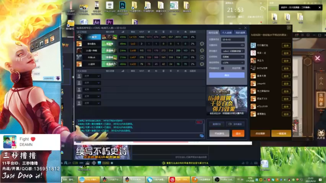The width and height of the screenshot is (326, 183).
Task: Open the taskbar clock showing 21:53
Action: click(311, 179)
